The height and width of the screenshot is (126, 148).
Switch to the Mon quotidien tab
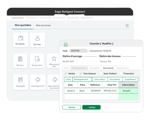pos(23,25)
